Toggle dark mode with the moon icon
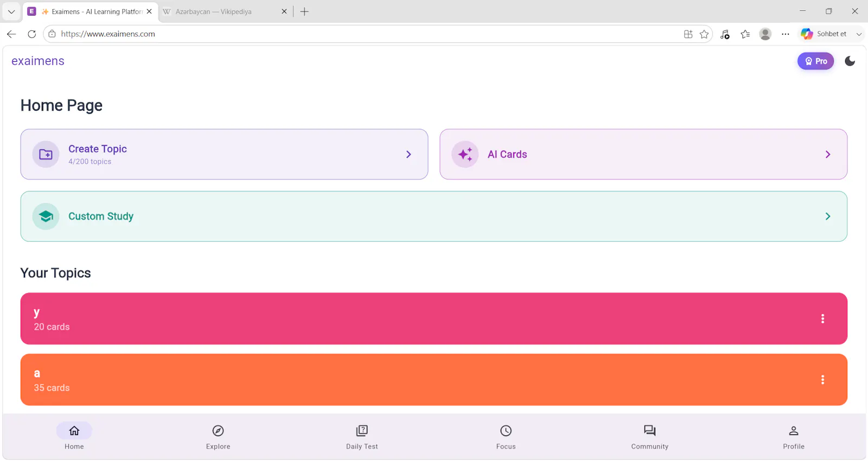This screenshot has height=461, width=868. (x=850, y=61)
